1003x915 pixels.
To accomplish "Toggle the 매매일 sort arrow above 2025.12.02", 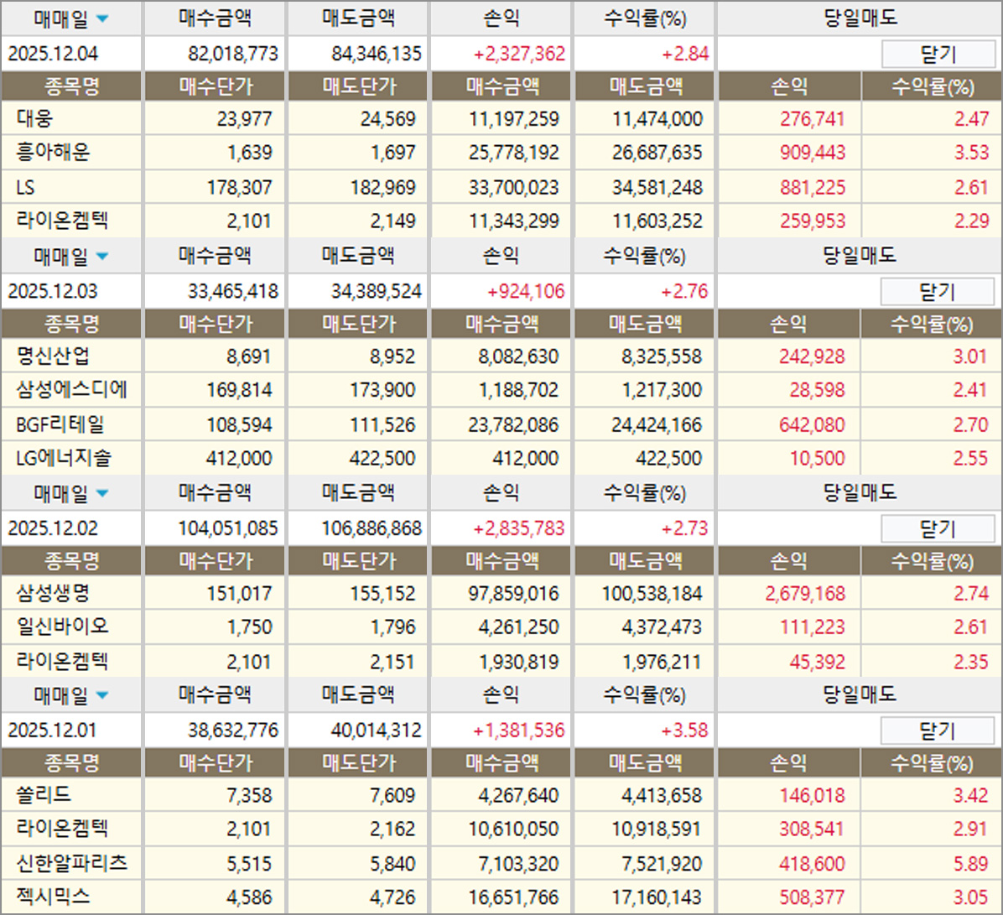I will [x=102, y=492].
